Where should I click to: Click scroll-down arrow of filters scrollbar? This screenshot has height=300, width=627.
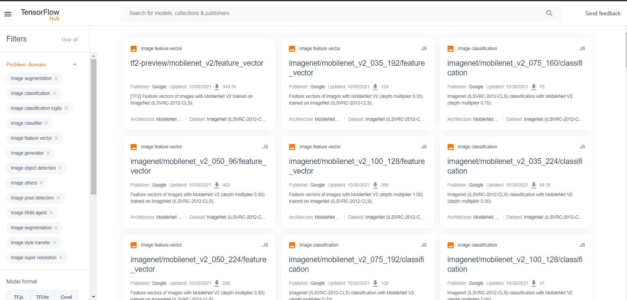pyautogui.click(x=93, y=297)
